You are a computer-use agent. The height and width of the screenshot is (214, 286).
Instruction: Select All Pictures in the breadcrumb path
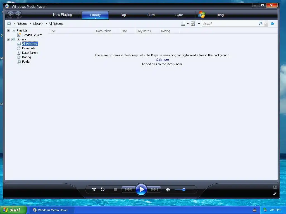pos(56,24)
